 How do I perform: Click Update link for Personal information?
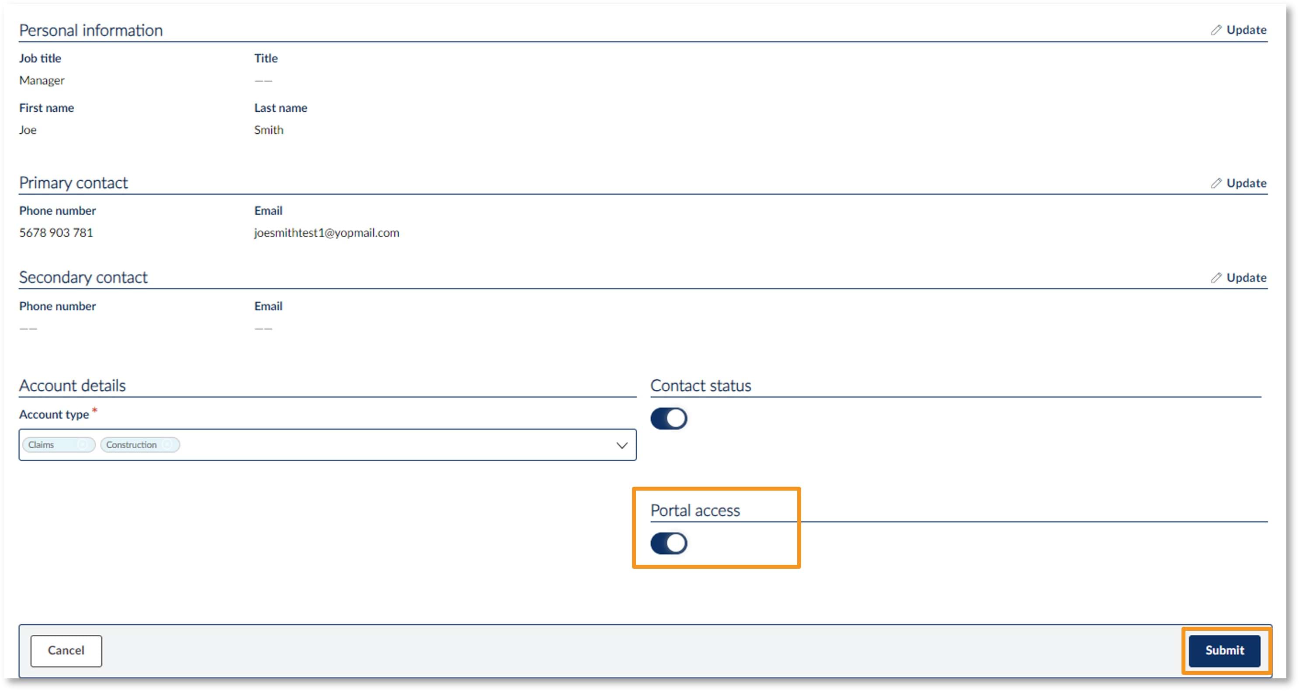(1238, 30)
